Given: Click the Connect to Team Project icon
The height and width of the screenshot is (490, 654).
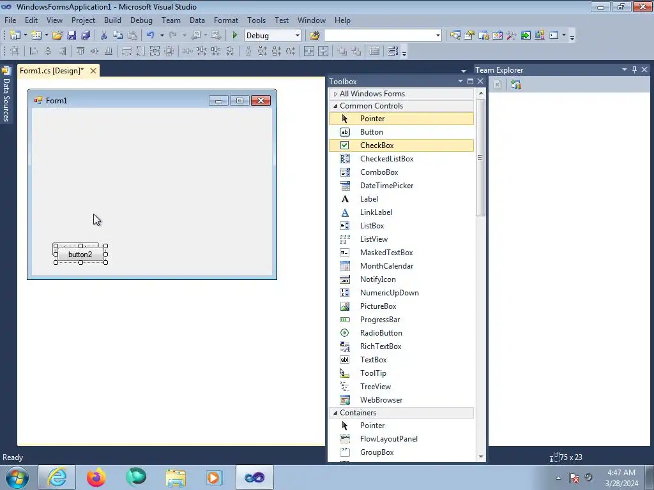Looking at the screenshot, I should 516,85.
